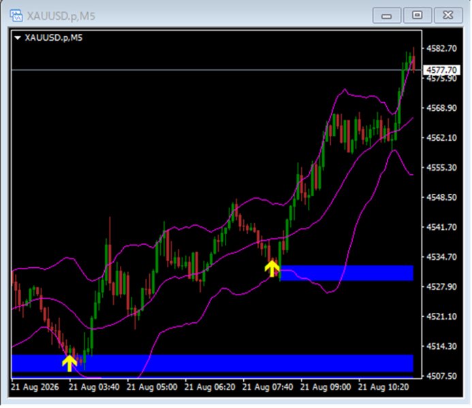Select the upper blue zone rectangle near 4531
This screenshot has width=472, height=408.
pos(347,273)
